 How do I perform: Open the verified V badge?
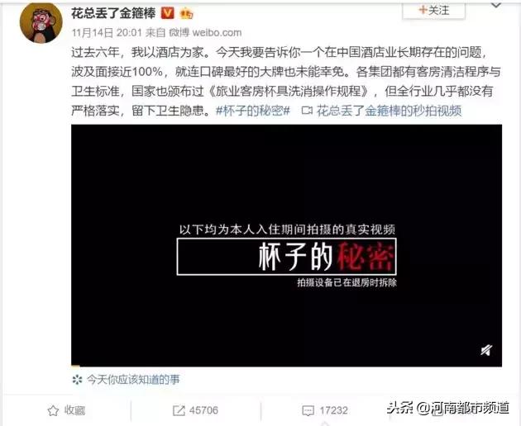point(168,13)
